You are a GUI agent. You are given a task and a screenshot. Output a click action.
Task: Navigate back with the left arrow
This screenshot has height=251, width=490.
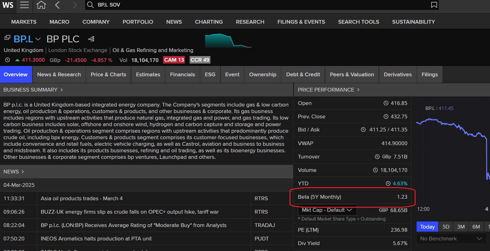(57, 5)
